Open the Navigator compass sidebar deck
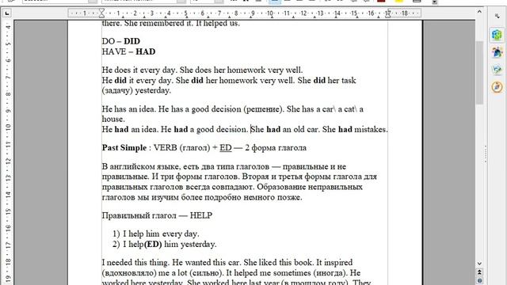The width and height of the screenshot is (507, 285). pos(497,87)
